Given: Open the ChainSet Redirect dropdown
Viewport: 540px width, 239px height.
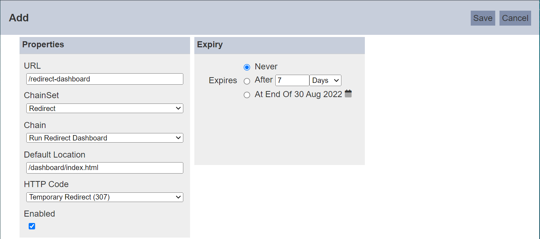Looking at the screenshot, I should click(105, 108).
